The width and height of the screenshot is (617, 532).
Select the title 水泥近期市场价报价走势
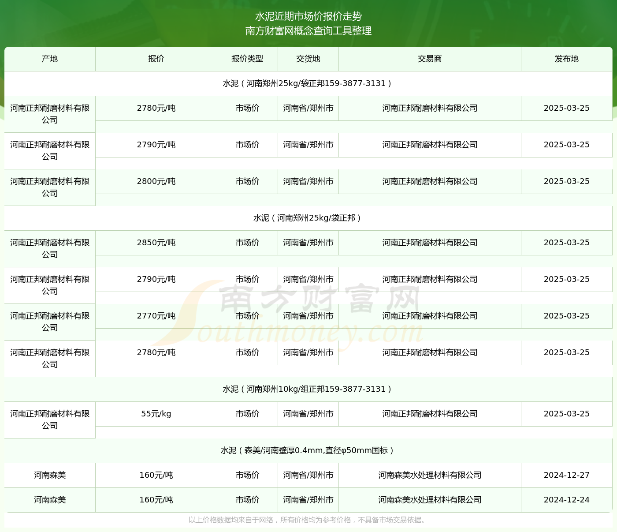coord(308,16)
